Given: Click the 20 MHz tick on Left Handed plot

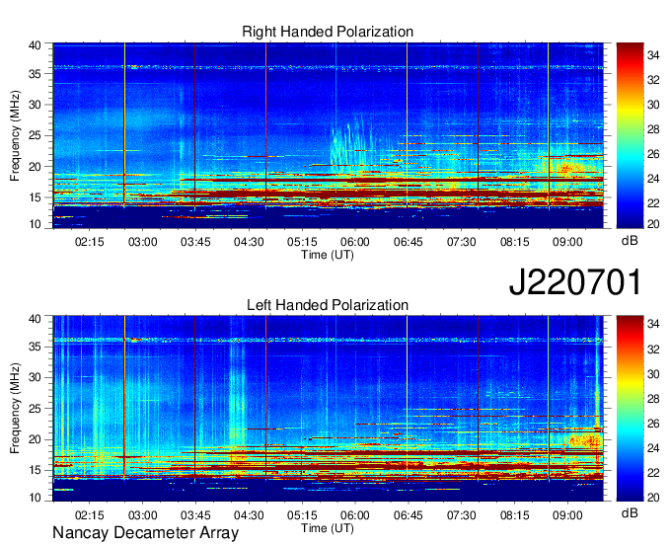Looking at the screenshot, I should [x=35, y=439].
